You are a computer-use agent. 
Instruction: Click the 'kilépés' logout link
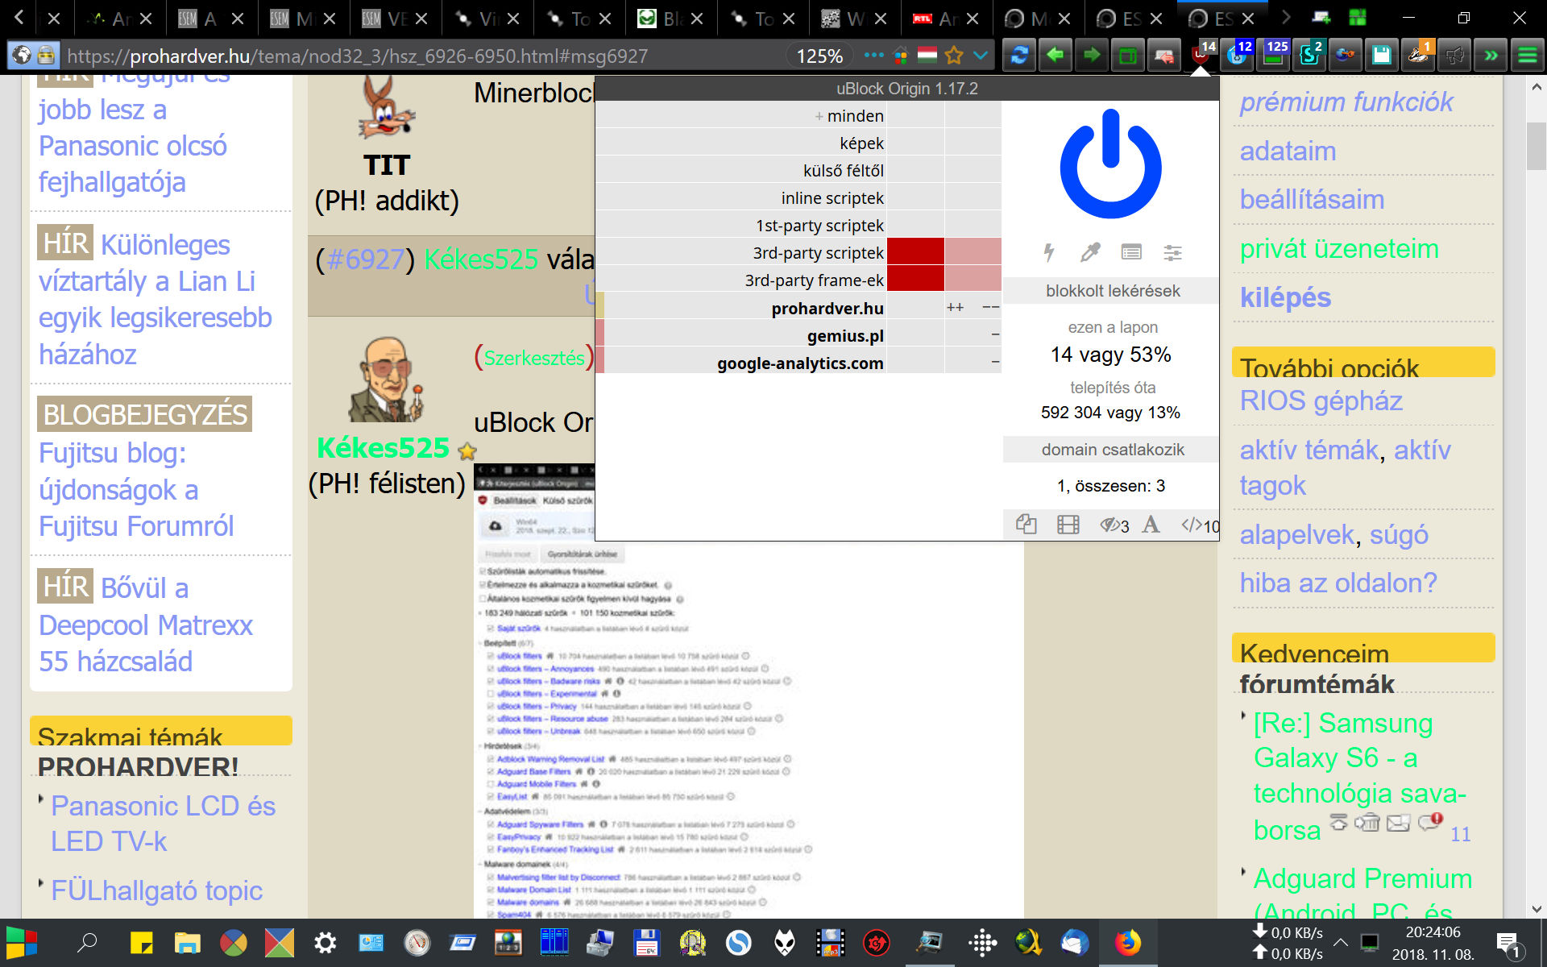point(1285,297)
